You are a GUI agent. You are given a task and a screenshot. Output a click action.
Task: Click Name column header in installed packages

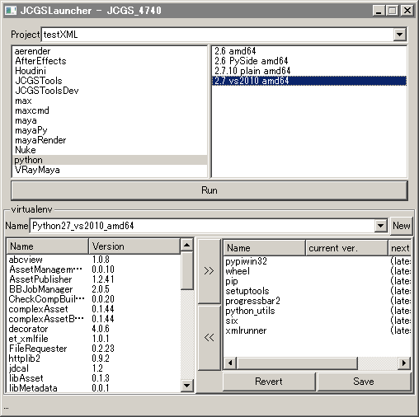pyautogui.click(x=264, y=248)
